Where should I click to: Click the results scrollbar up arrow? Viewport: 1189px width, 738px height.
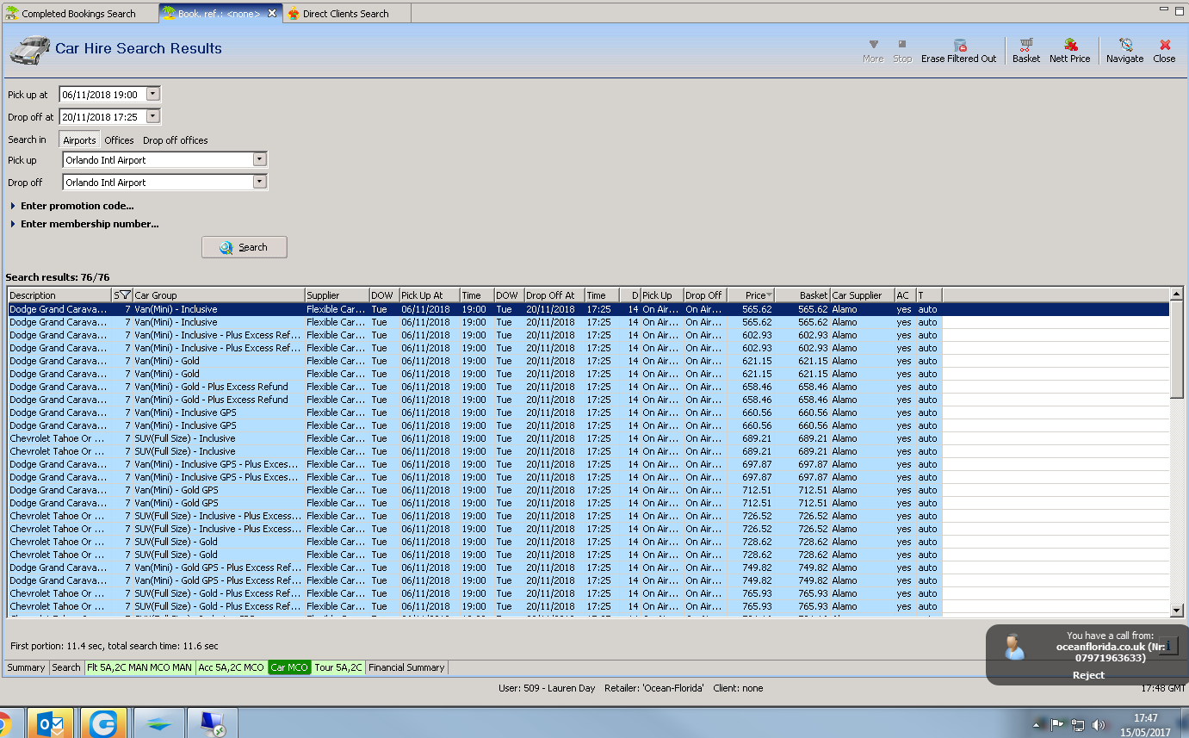point(1177,295)
